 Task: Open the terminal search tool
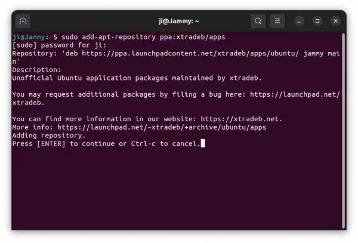(258, 21)
